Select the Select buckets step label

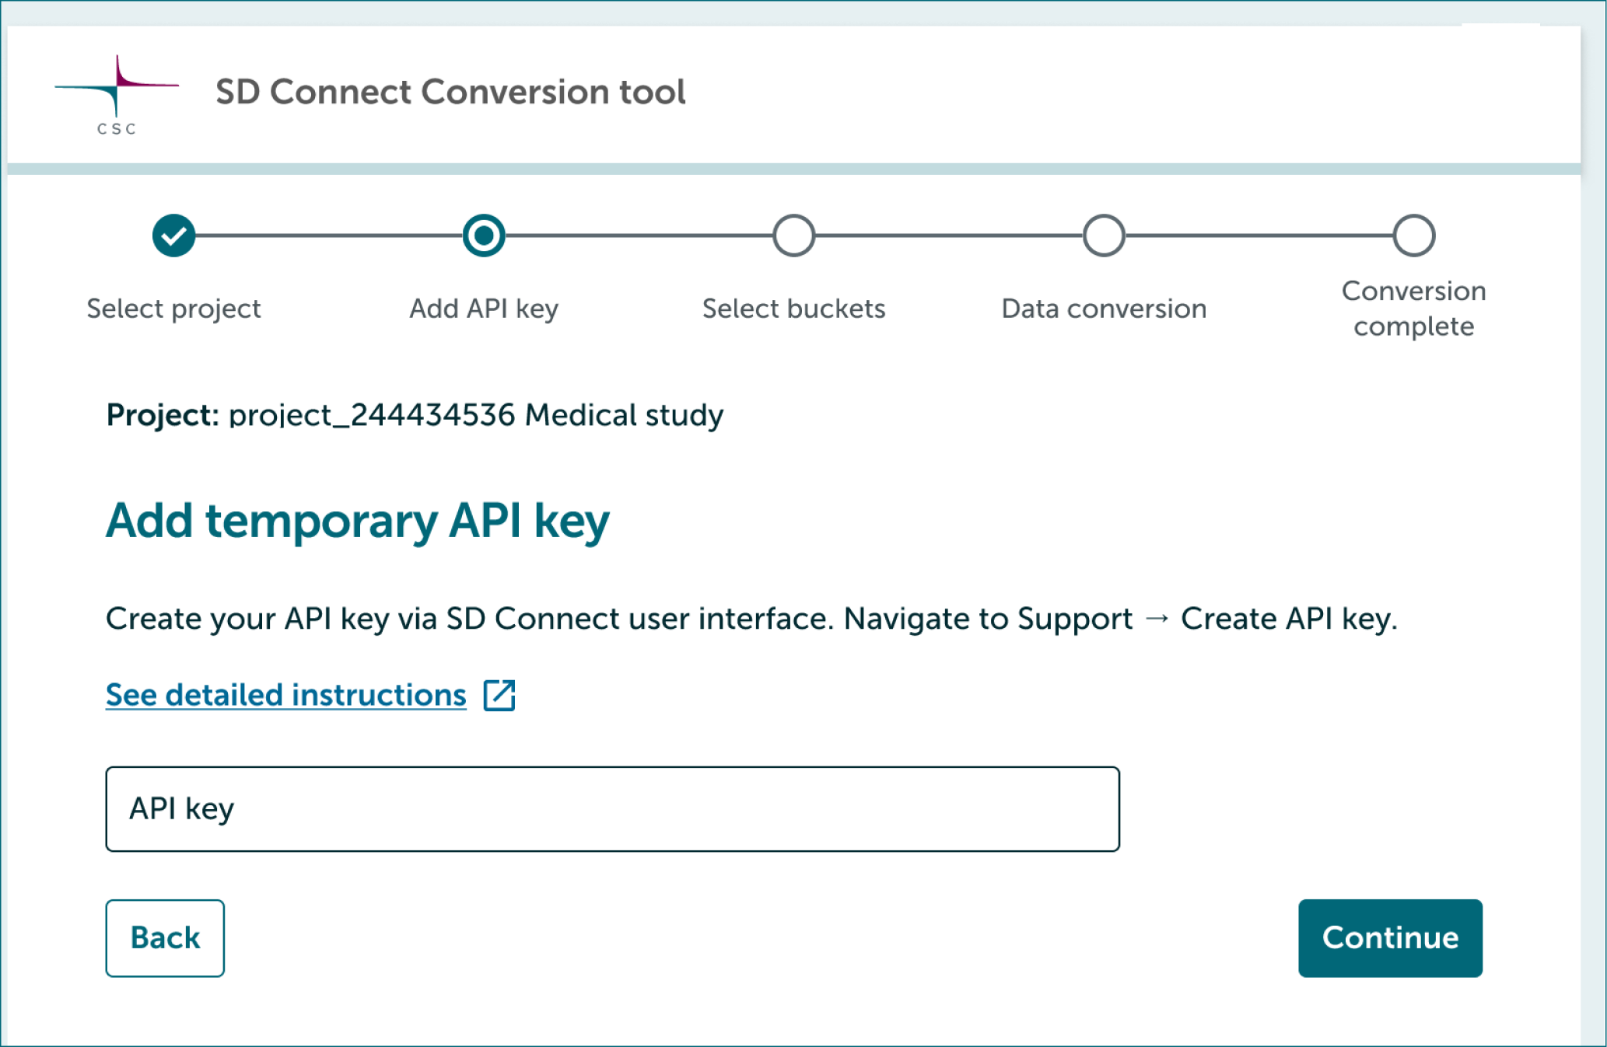[x=793, y=308]
